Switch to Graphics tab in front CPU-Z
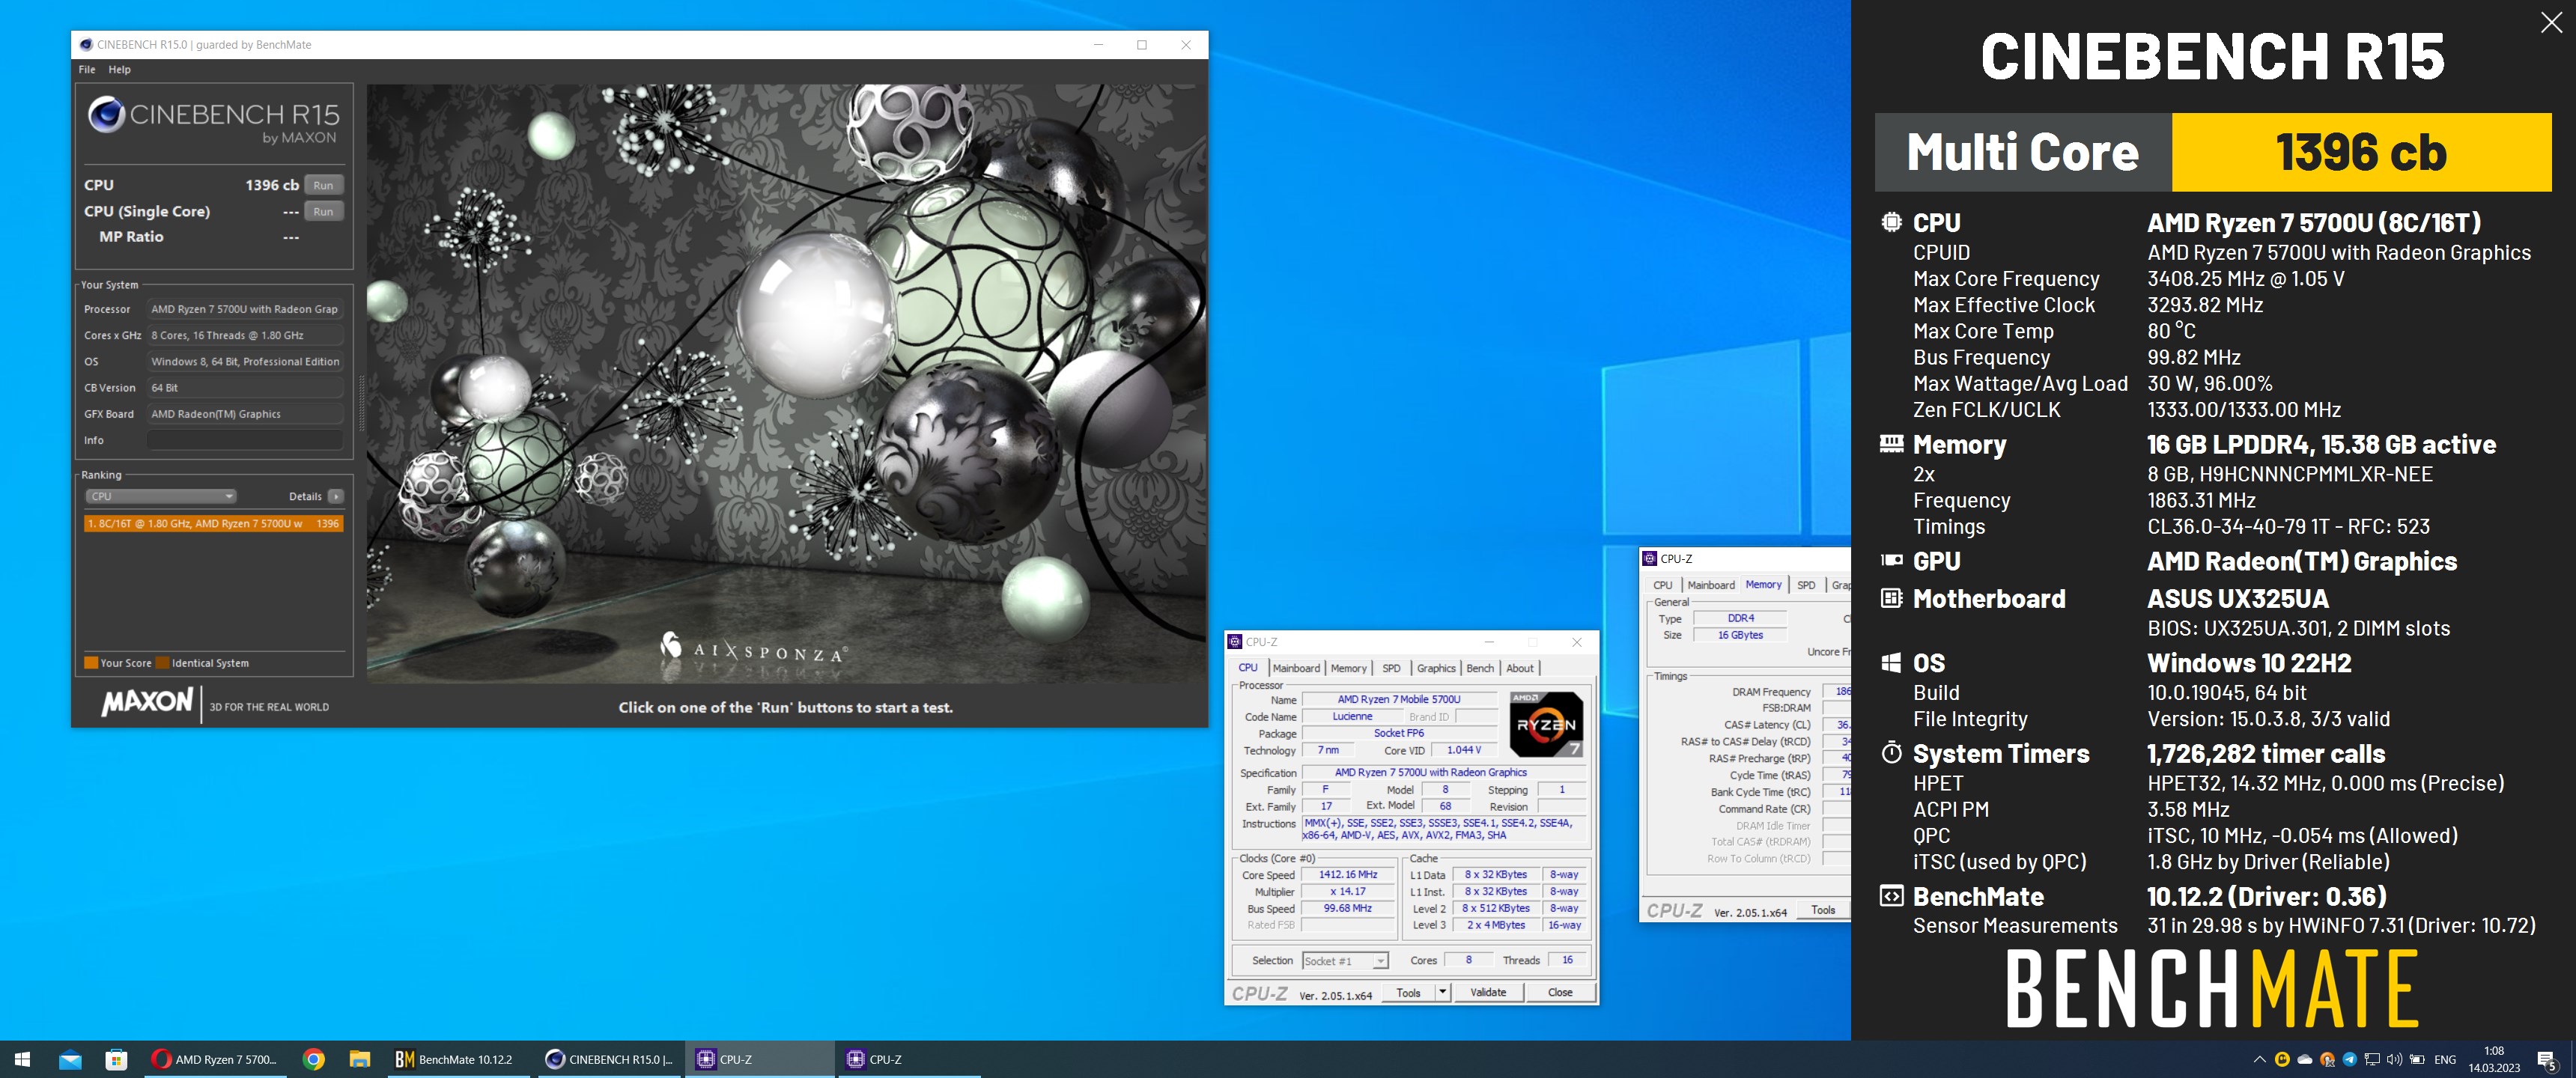 (x=1436, y=668)
